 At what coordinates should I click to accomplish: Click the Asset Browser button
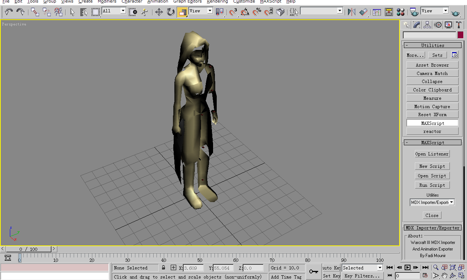tap(432, 65)
